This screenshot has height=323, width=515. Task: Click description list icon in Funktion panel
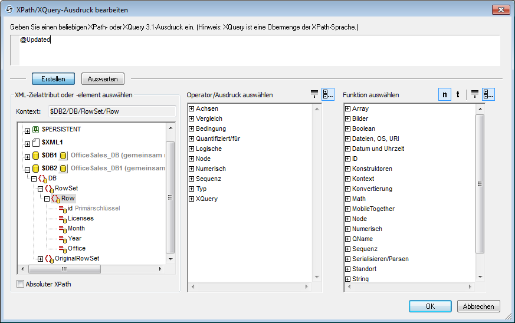(x=475, y=95)
